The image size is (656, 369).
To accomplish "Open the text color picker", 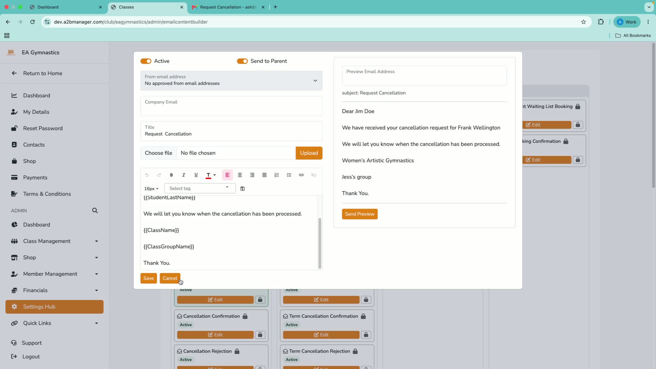I will 211,175.
